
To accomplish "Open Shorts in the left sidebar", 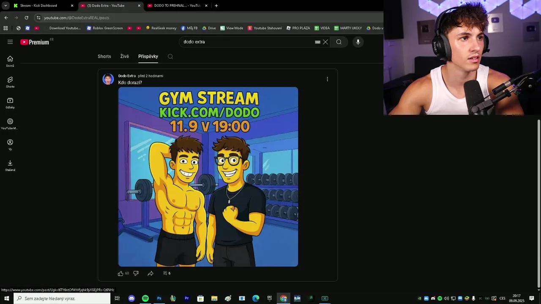I will [10, 82].
